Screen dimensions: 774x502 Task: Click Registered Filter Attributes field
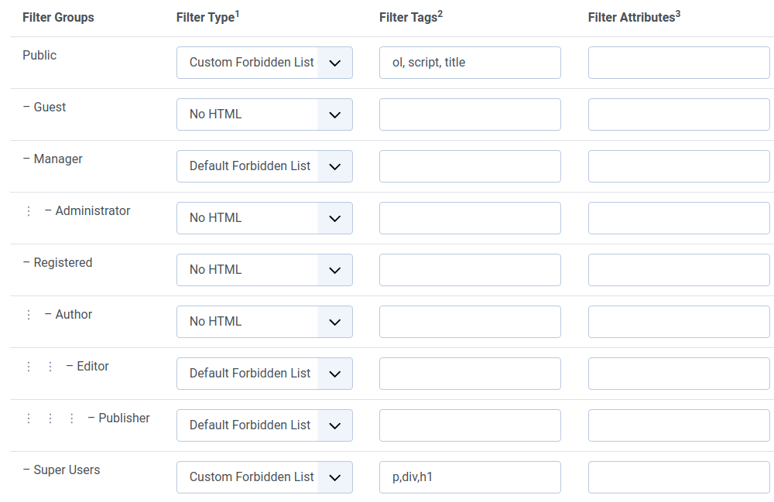(x=679, y=270)
